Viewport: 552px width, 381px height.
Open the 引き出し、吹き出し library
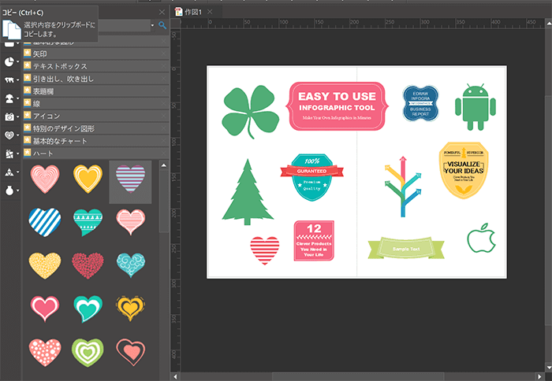click(x=95, y=79)
